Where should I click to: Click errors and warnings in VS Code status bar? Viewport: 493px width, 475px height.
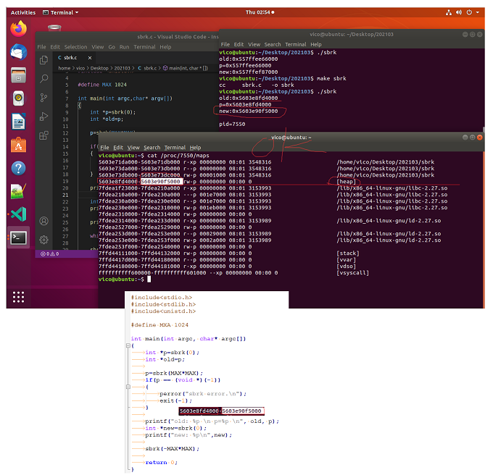click(x=50, y=254)
